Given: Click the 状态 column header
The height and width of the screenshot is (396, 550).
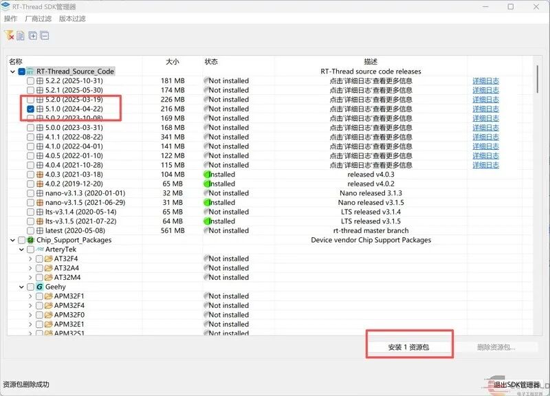Looking at the screenshot, I should 211,62.
